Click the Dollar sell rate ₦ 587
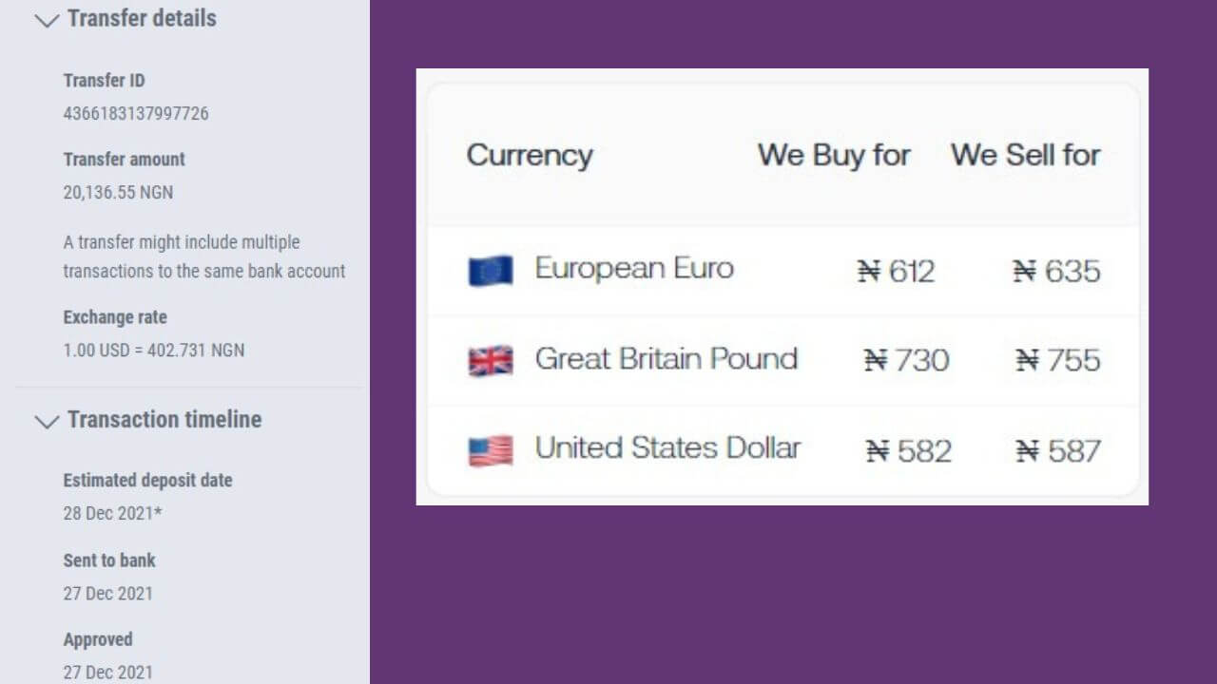The width and height of the screenshot is (1217, 684). 1058,450
